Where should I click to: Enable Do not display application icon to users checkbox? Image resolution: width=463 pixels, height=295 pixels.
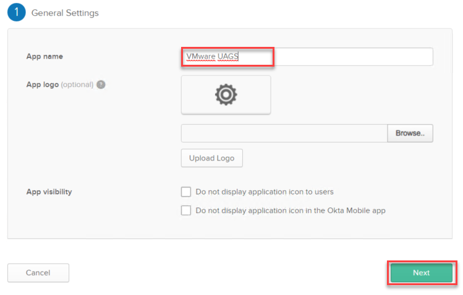tap(186, 191)
